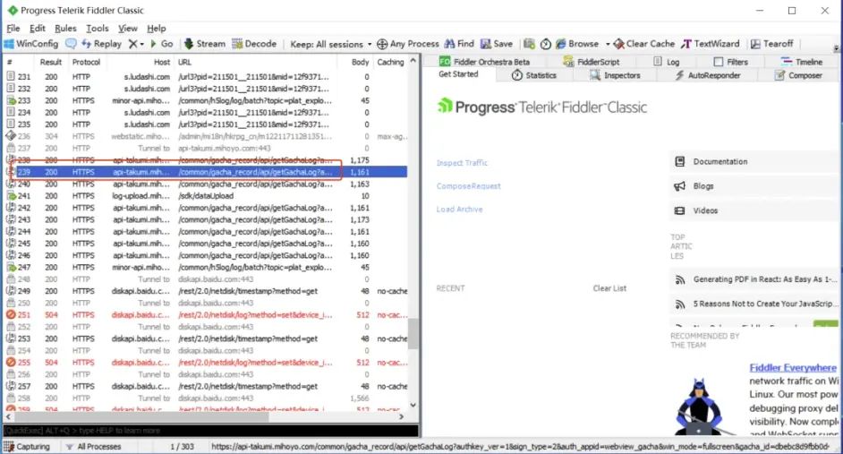
Task: Select session 233 minor-api row
Action: click(x=206, y=100)
